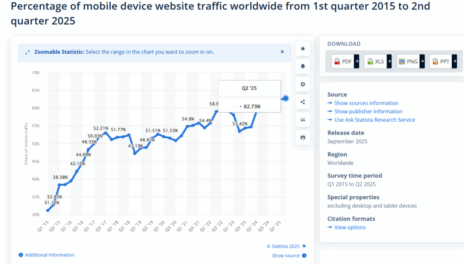
Task: Close the Zoomable Statistic banner
Action: (282, 52)
